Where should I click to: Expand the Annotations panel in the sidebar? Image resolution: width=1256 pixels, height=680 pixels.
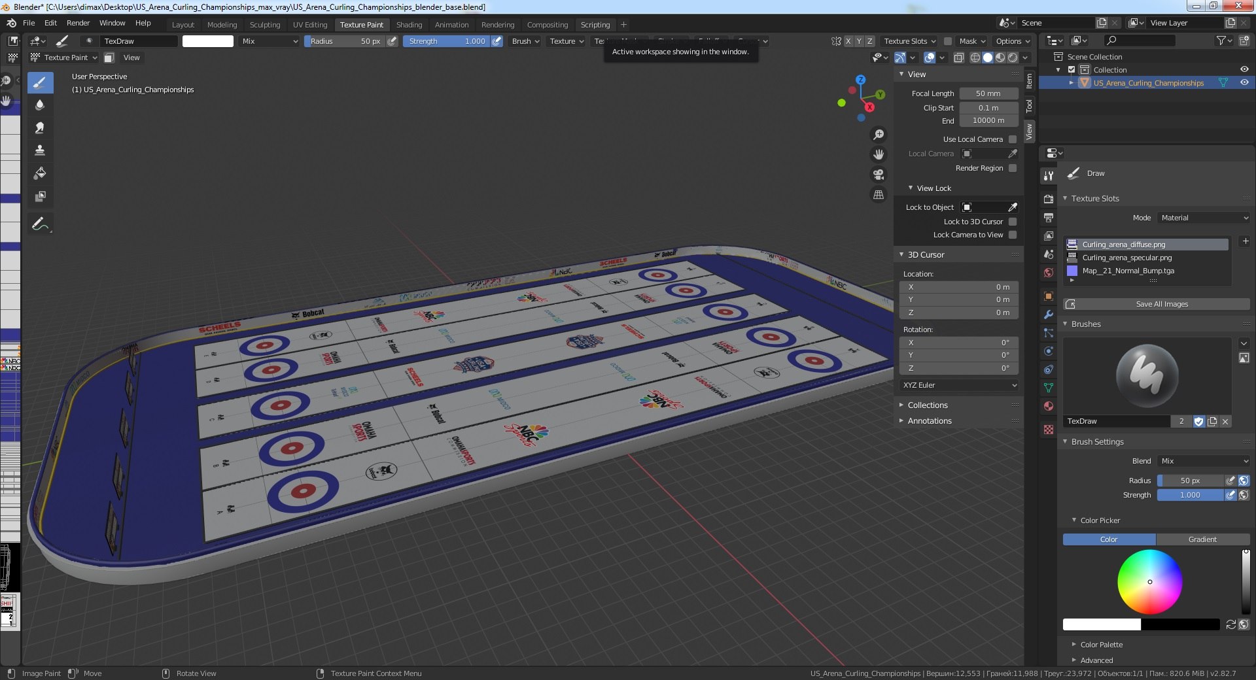930,421
